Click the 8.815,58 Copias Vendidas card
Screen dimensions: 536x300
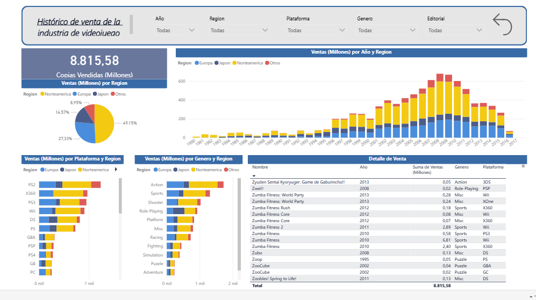[x=95, y=64]
